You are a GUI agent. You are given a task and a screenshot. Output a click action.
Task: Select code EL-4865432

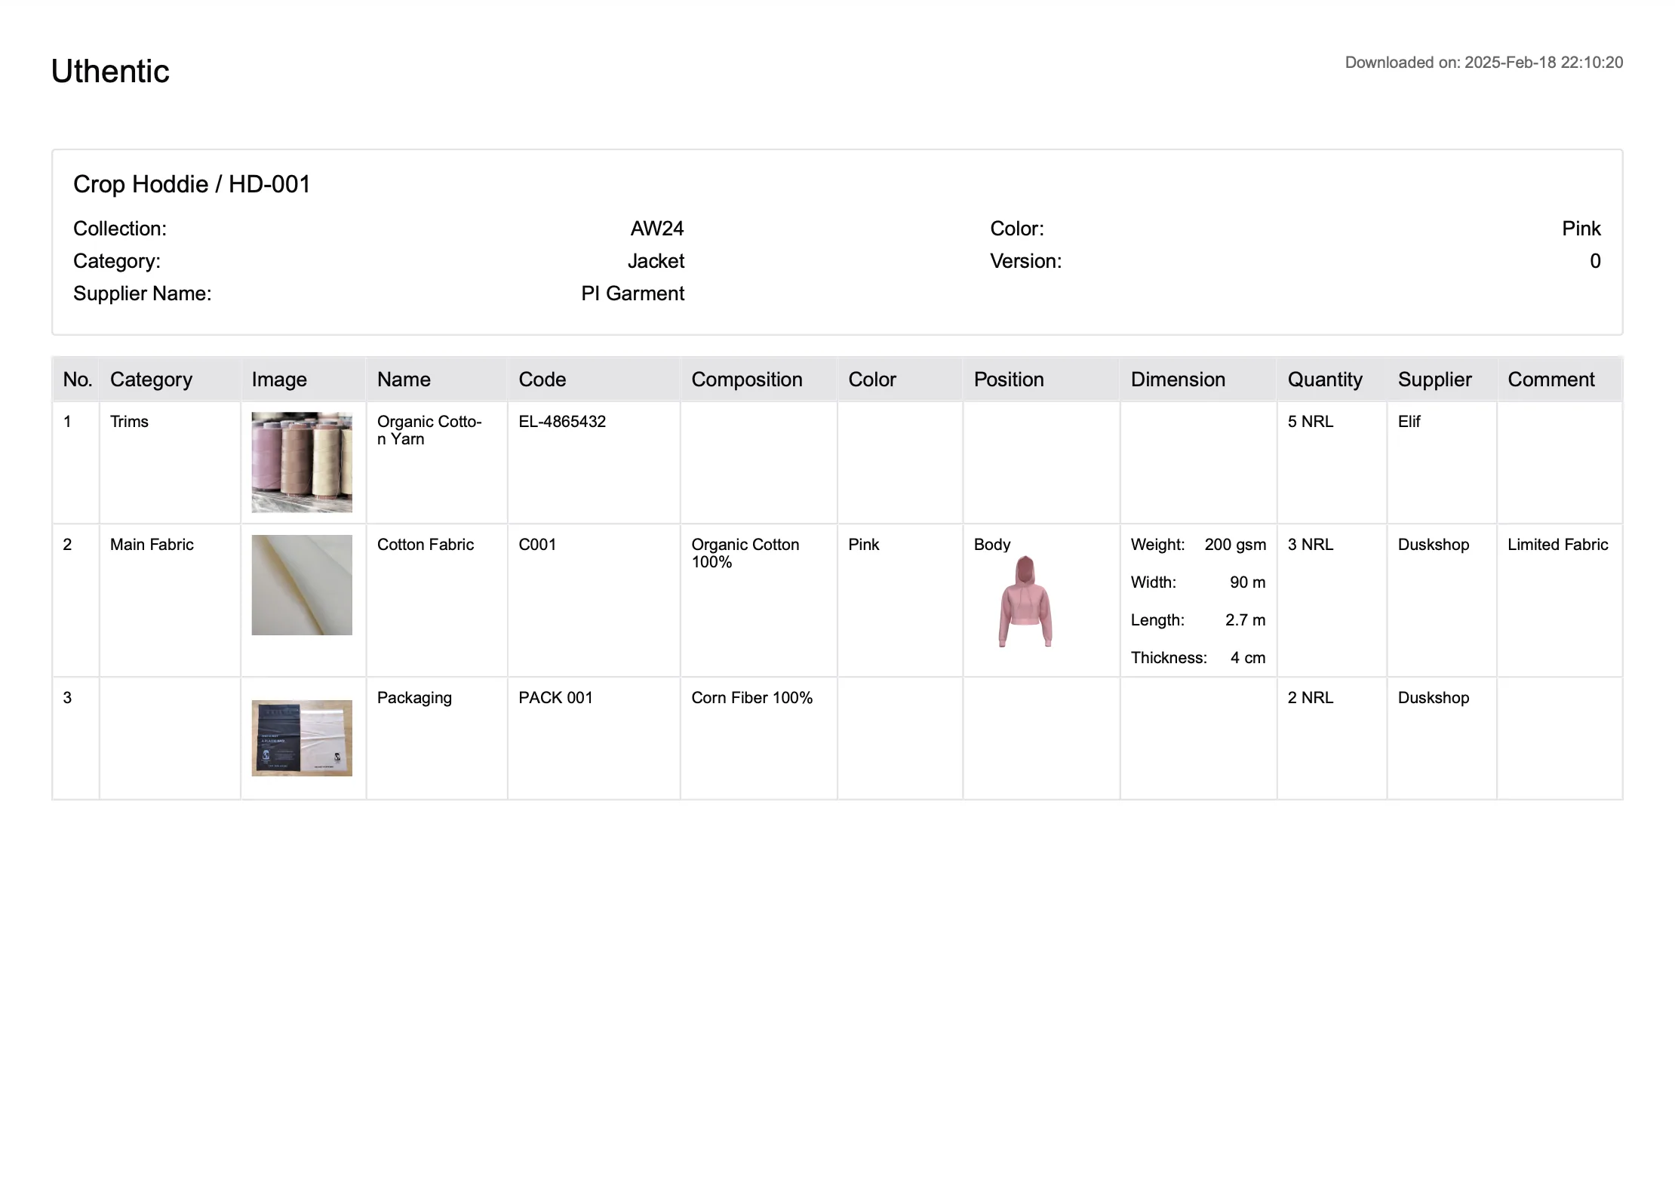tap(562, 422)
